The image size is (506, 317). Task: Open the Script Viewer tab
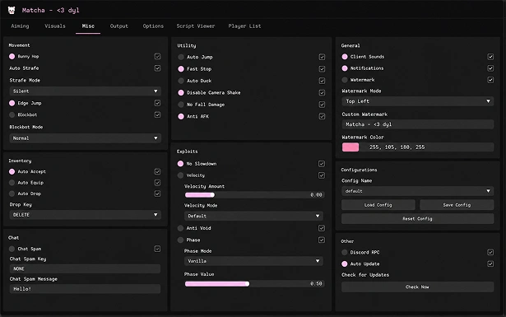pos(196,26)
